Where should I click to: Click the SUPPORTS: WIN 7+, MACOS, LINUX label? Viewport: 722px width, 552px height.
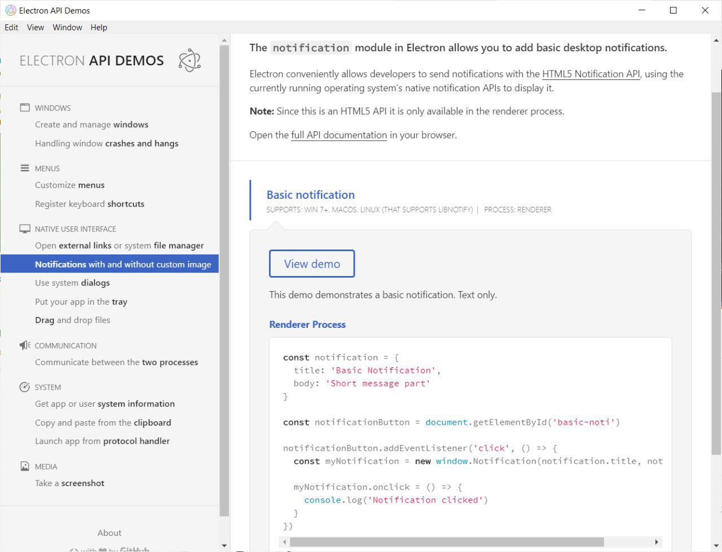tap(369, 210)
